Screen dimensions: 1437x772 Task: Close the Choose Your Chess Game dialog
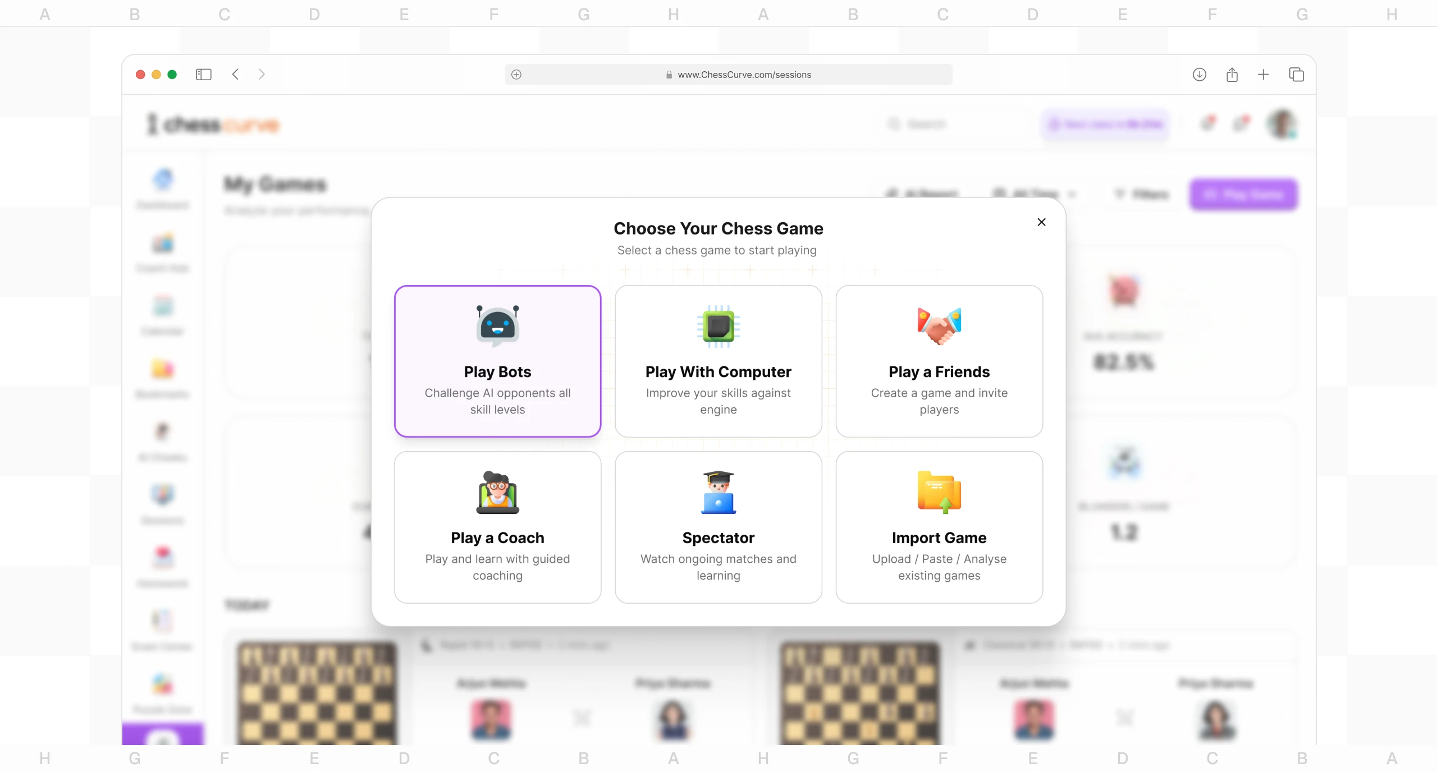click(1041, 222)
